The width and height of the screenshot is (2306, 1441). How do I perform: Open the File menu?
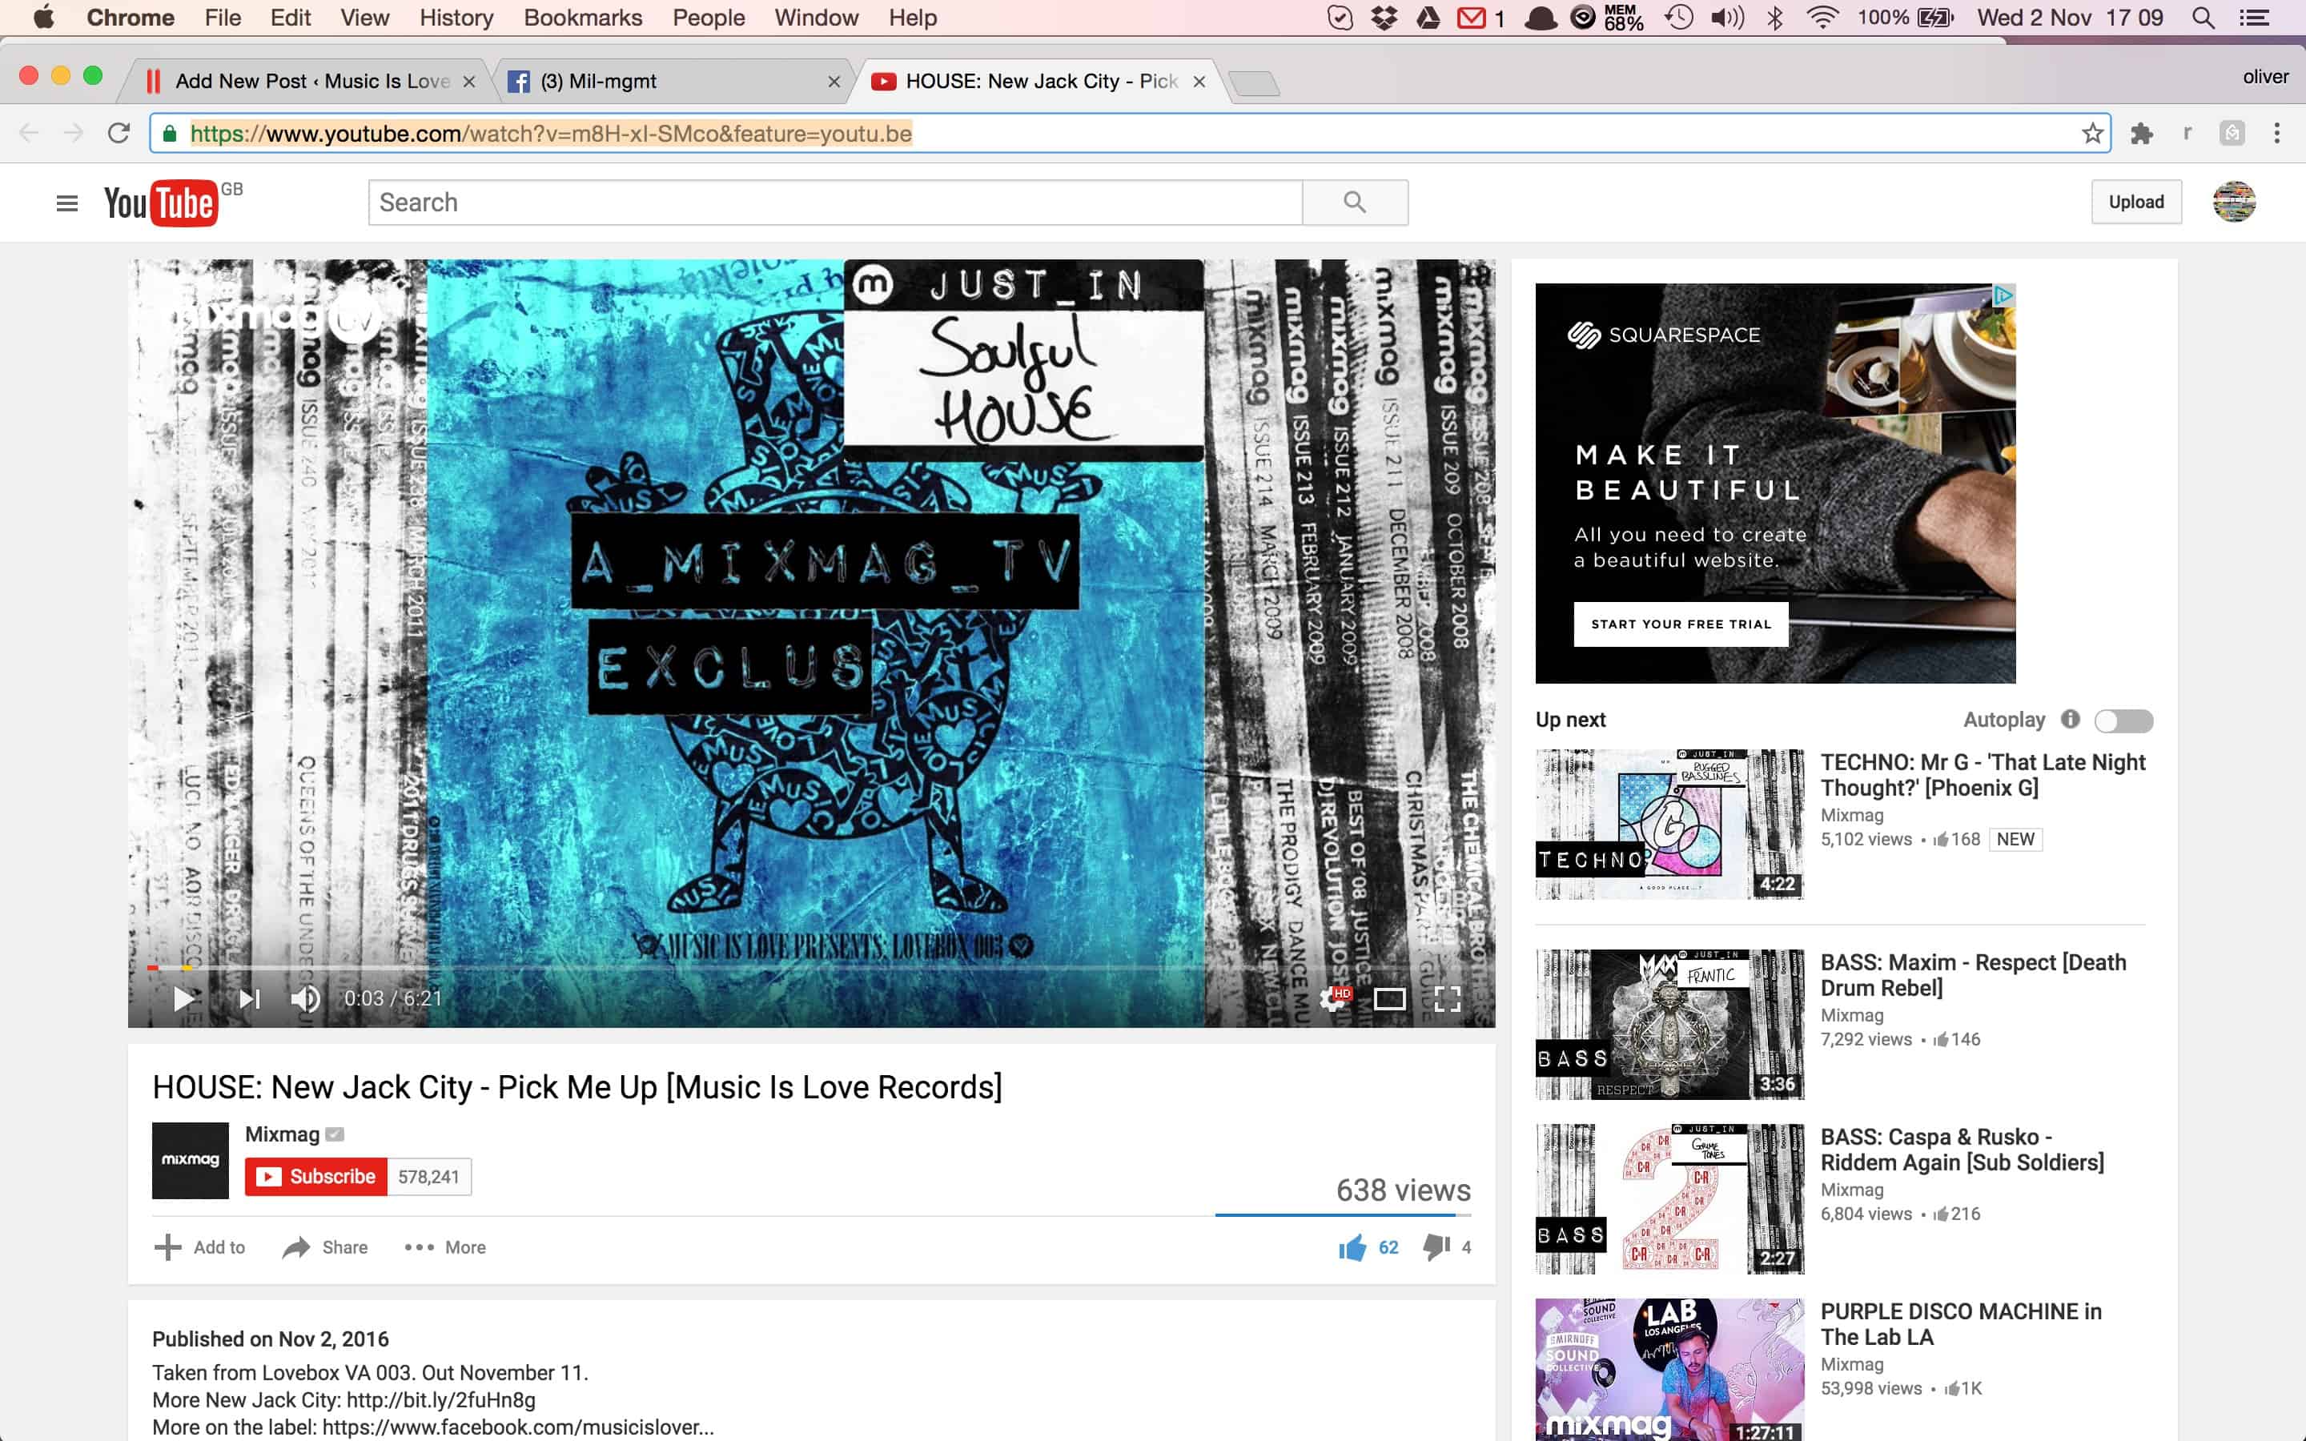tap(223, 17)
